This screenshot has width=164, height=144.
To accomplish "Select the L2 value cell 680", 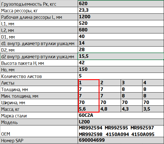I will (x=121, y=30).
